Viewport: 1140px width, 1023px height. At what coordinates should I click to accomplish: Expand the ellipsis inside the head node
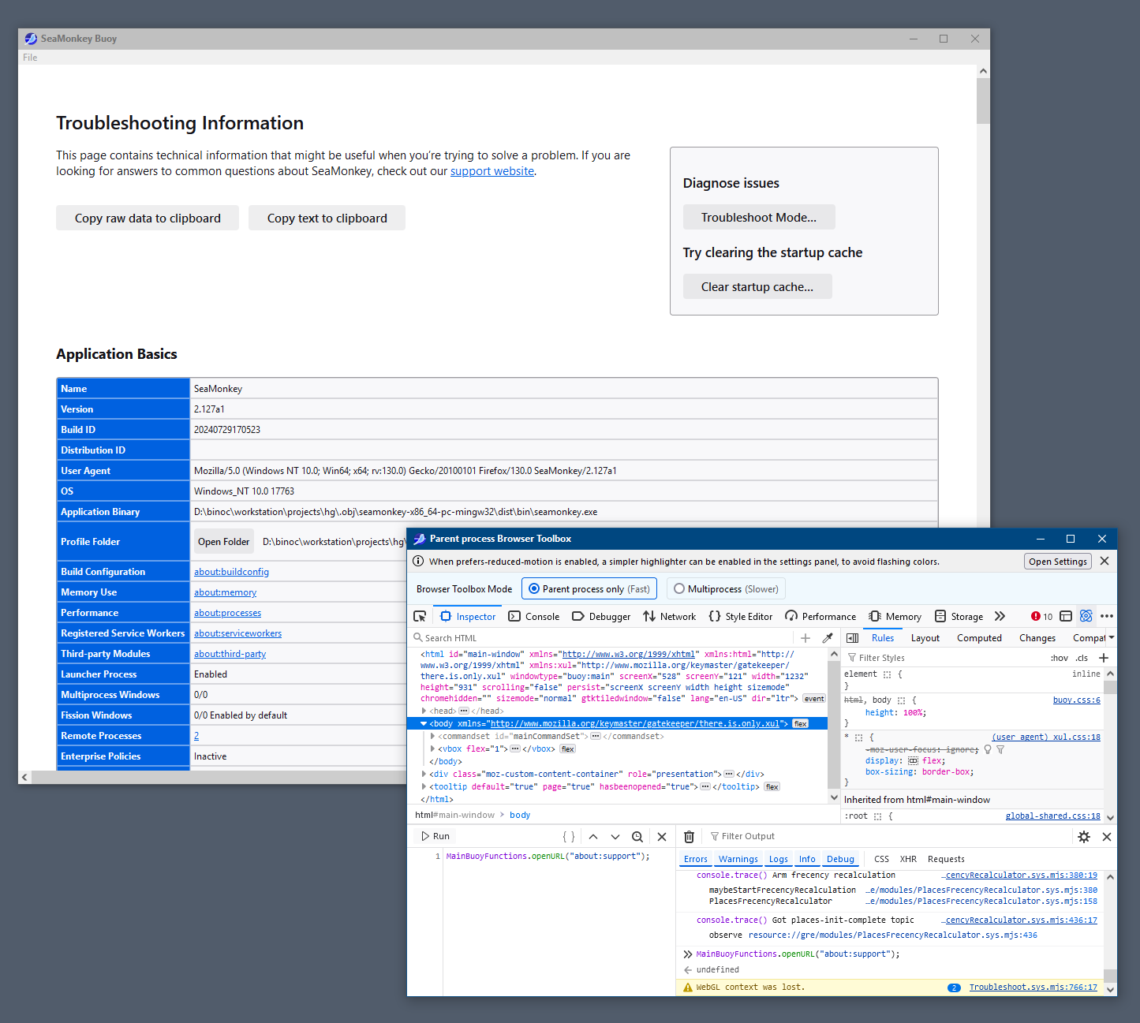click(x=464, y=711)
